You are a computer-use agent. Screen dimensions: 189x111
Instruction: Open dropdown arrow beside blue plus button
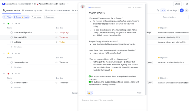[187, 11]
